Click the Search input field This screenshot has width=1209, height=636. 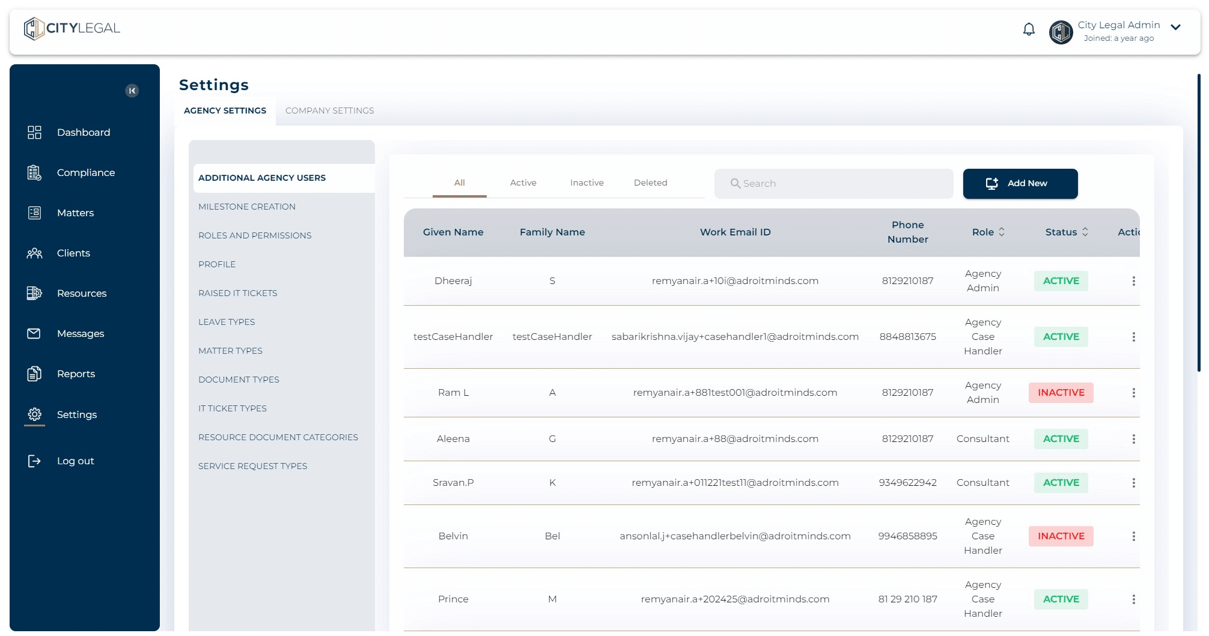(833, 183)
